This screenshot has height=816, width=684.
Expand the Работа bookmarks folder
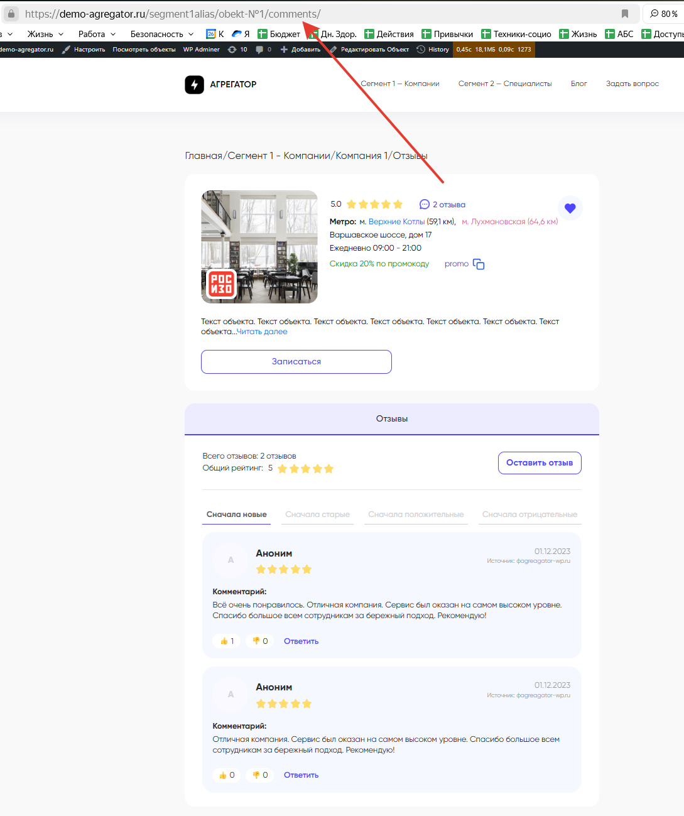(97, 34)
